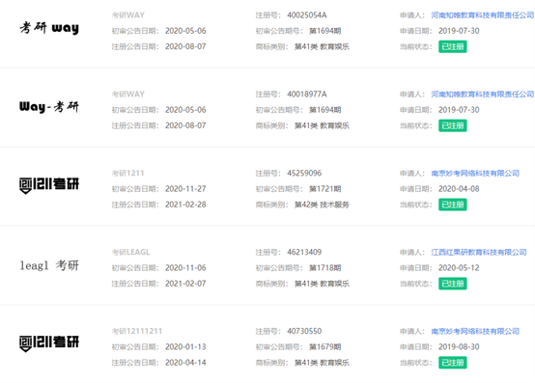The height and width of the screenshot is (383, 535).
Task: Click 2020-08-07 date in row 40018977A
Action: pyautogui.click(x=185, y=125)
